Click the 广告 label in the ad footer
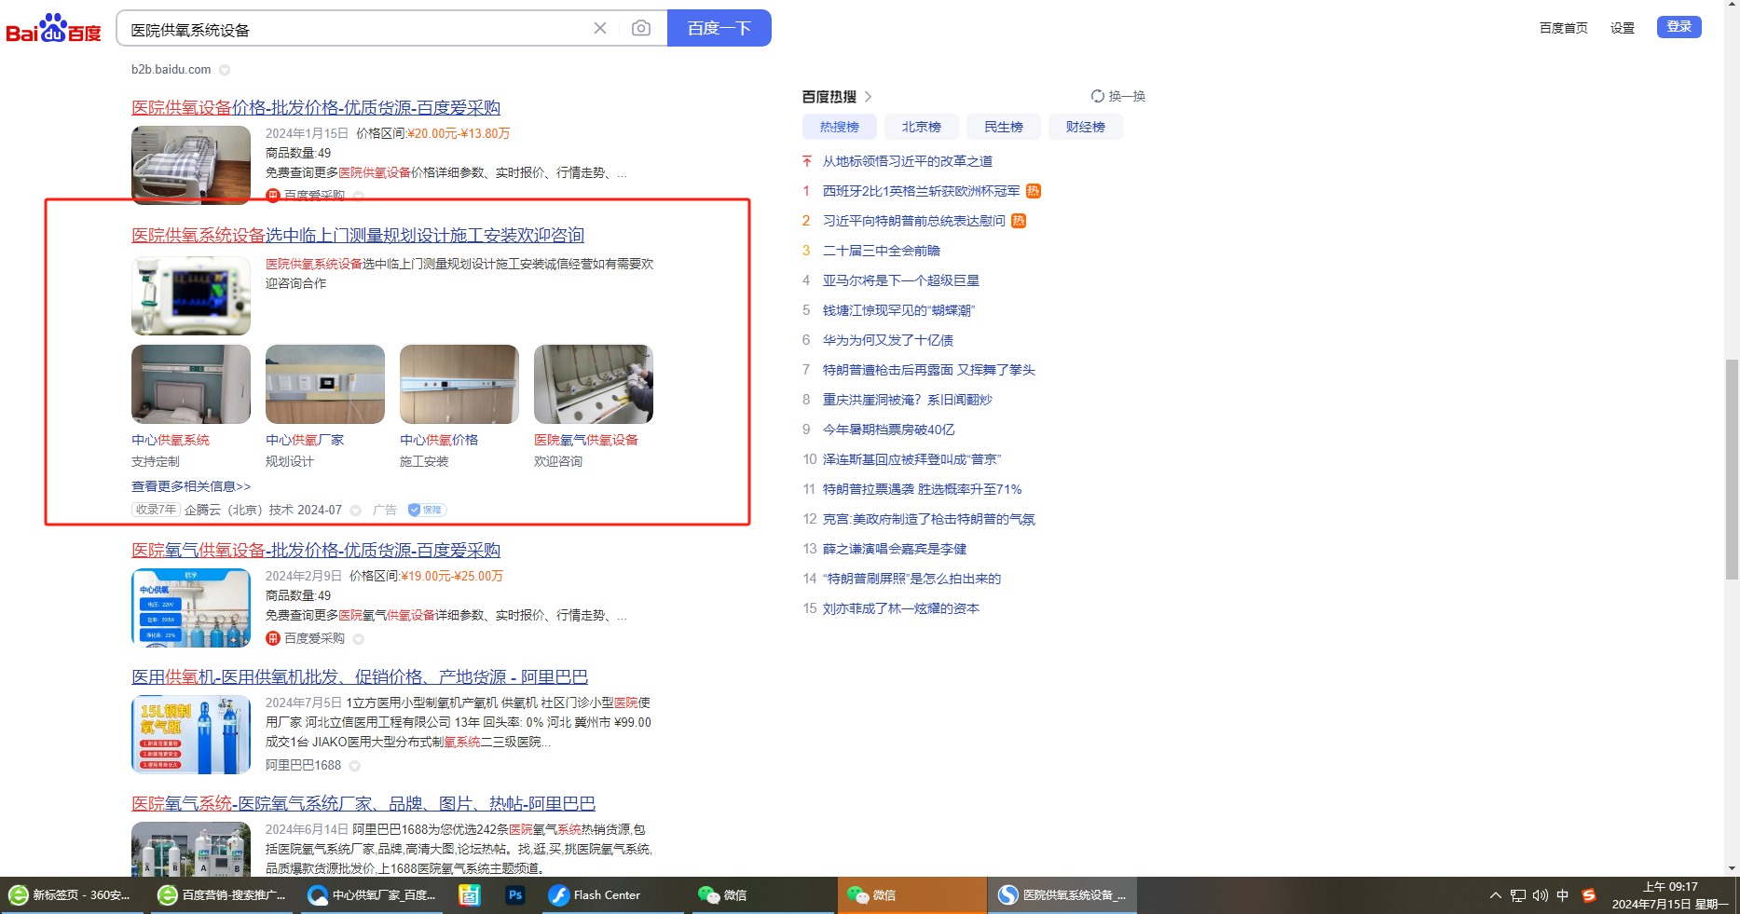This screenshot has width=1740, height=914. pyautogui.click(x=385, y=510)
